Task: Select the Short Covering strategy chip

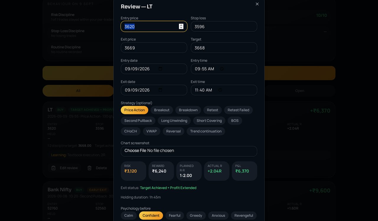Action: [209, 121]
